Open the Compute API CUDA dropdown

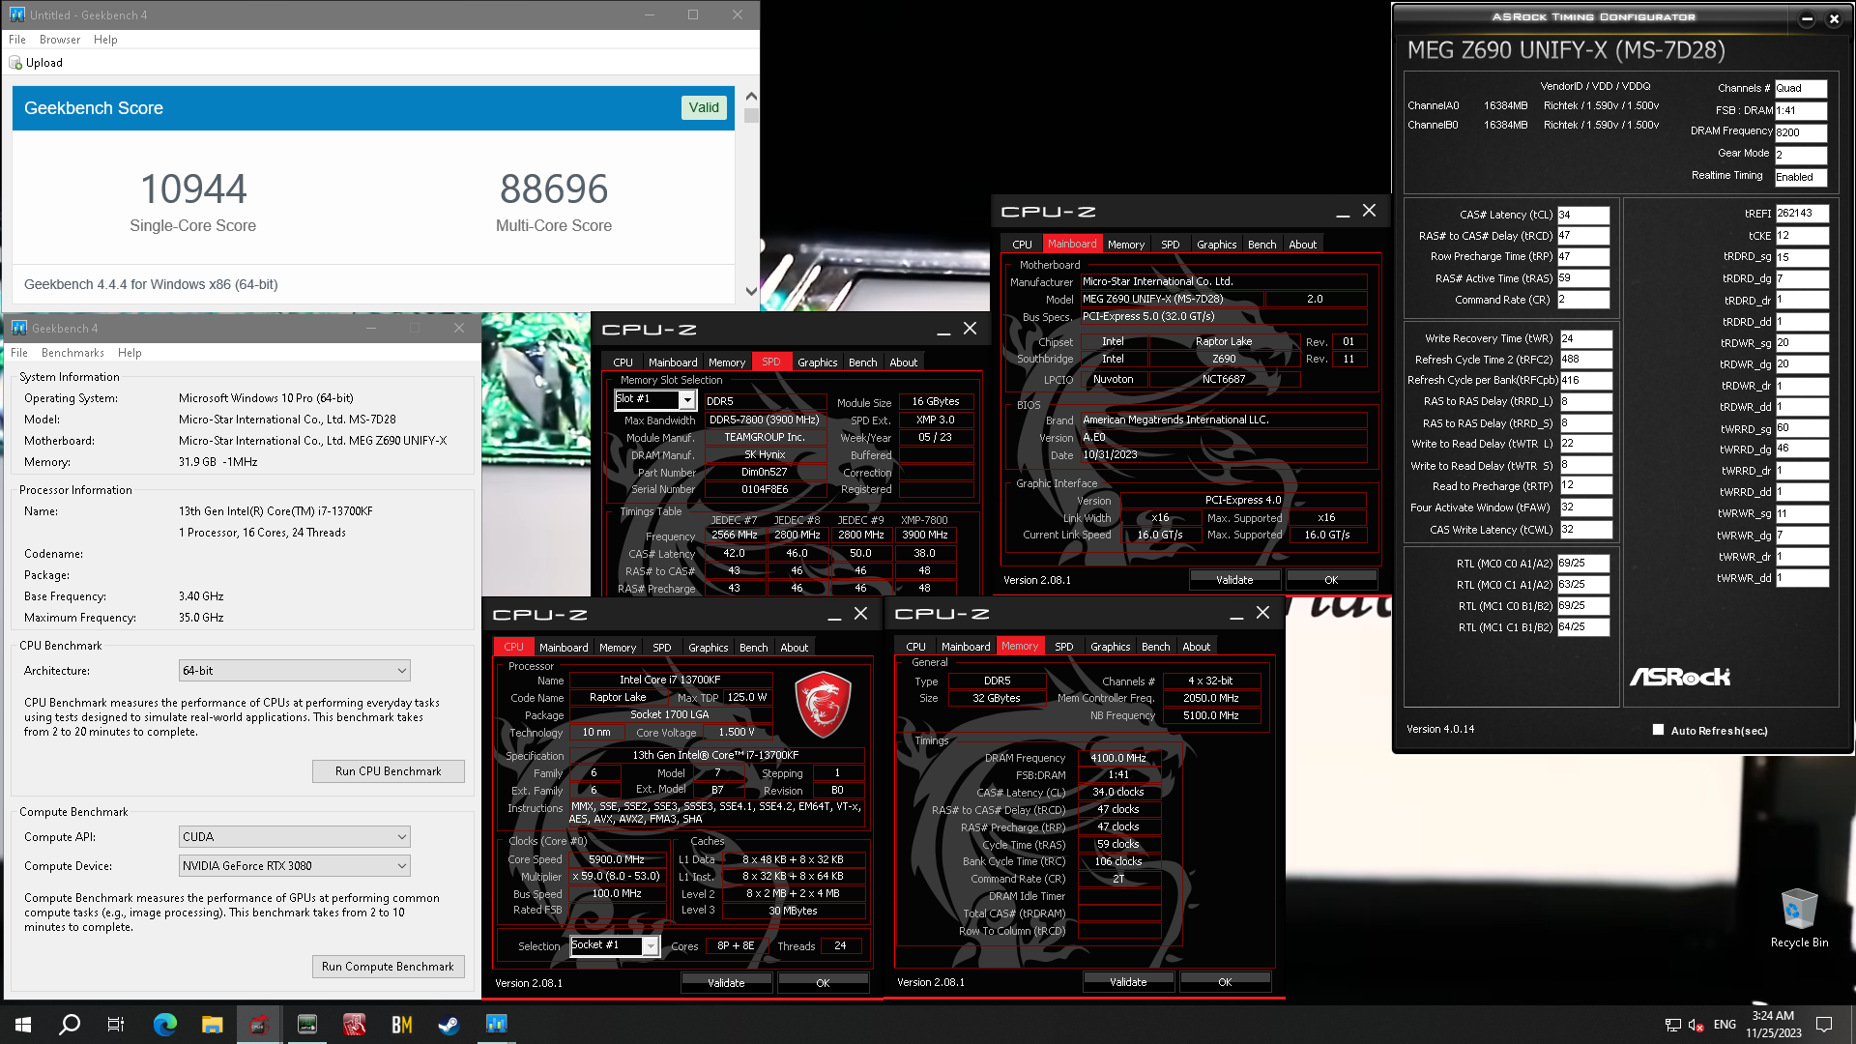[x=295, y=837]
